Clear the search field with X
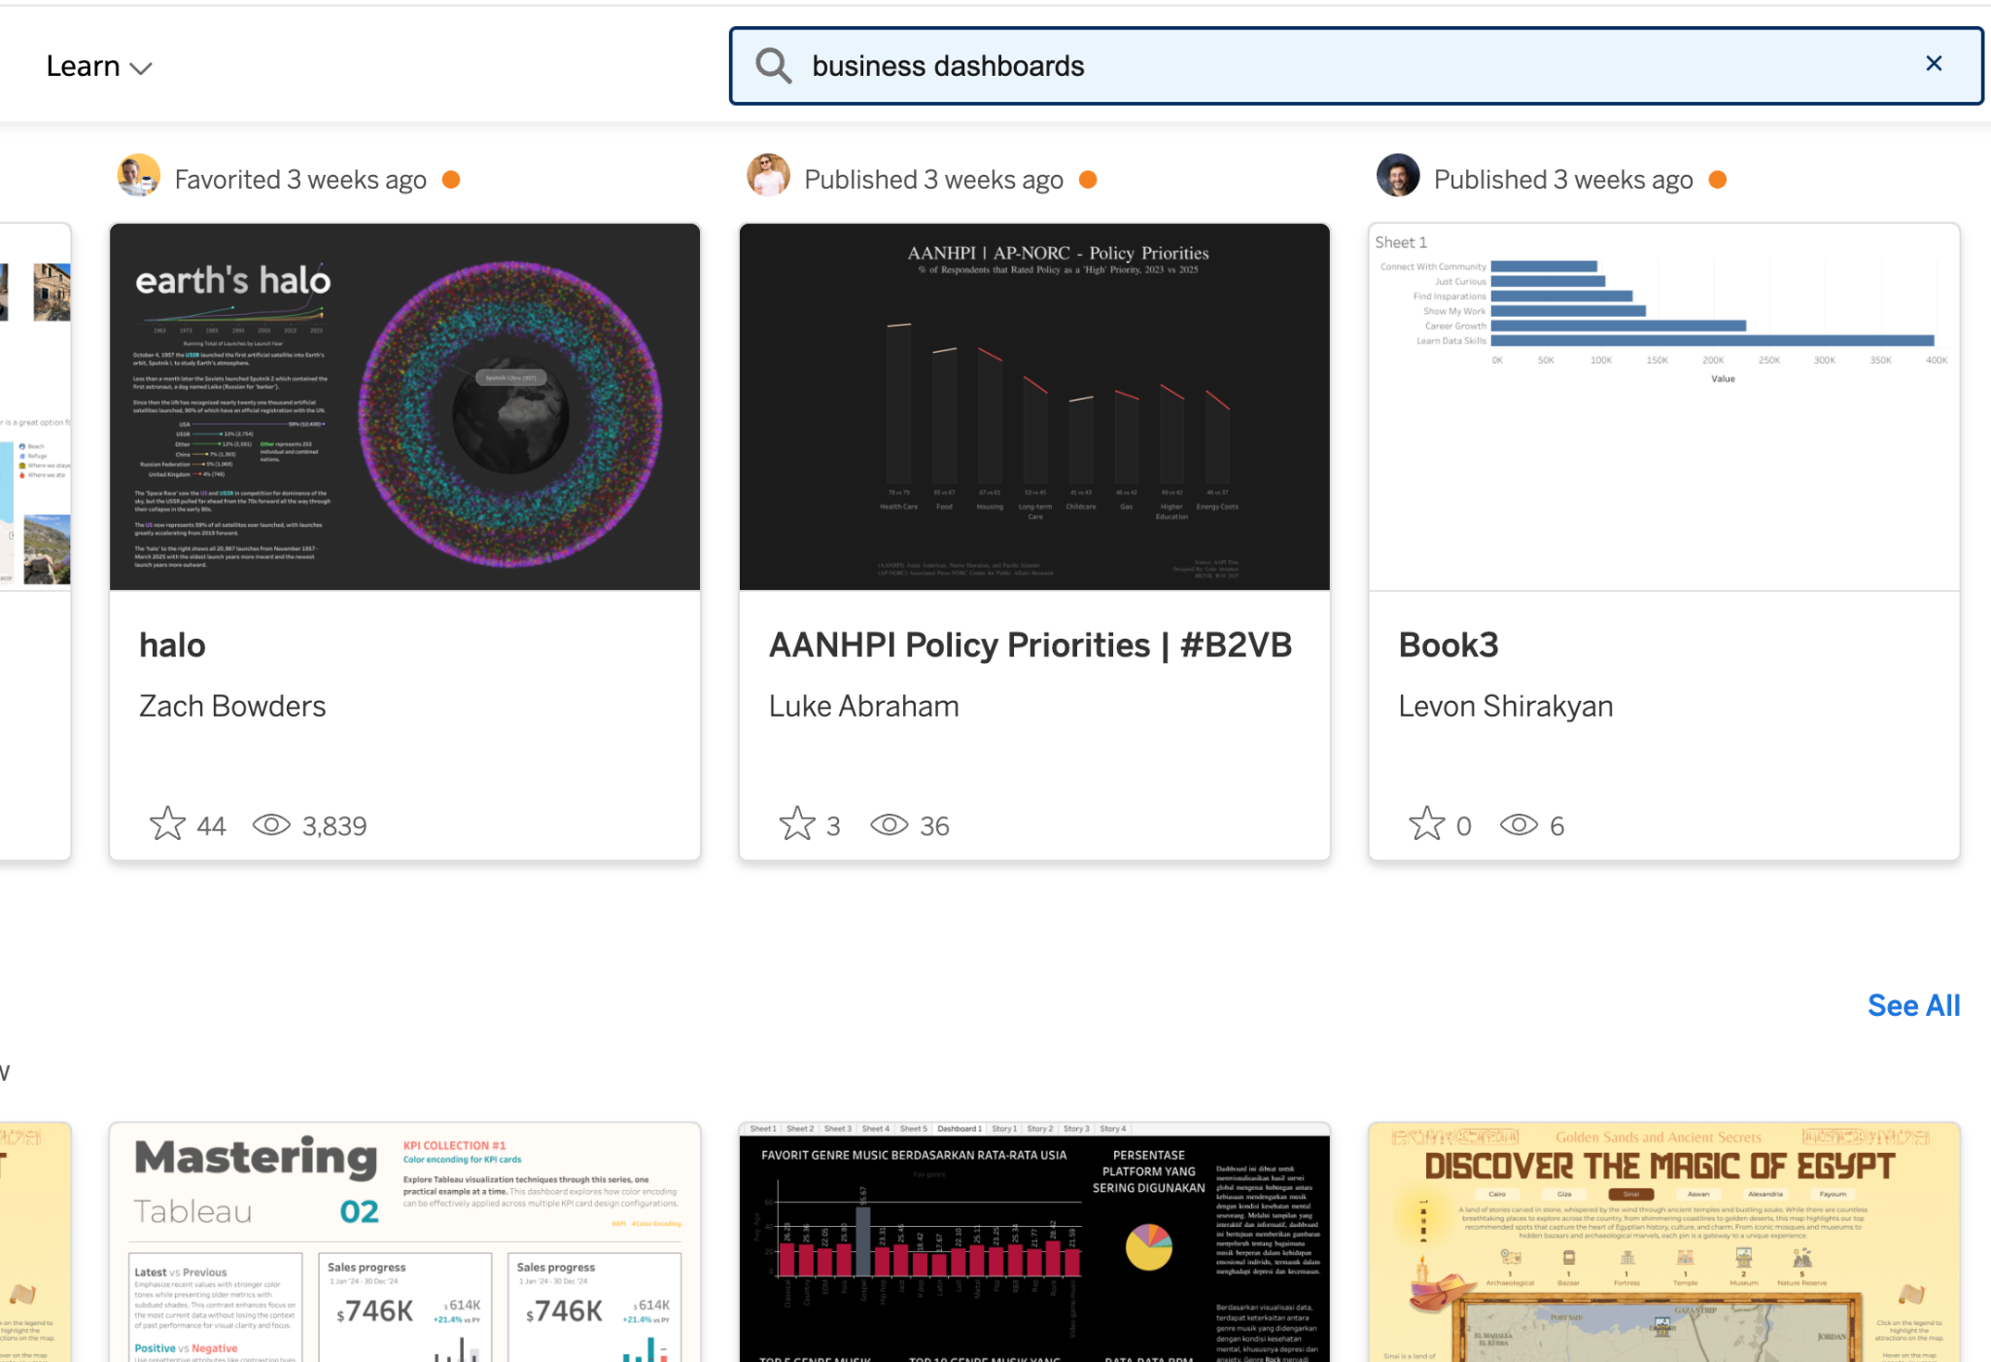1991x1362 pixels. (x=1934, y=64)
